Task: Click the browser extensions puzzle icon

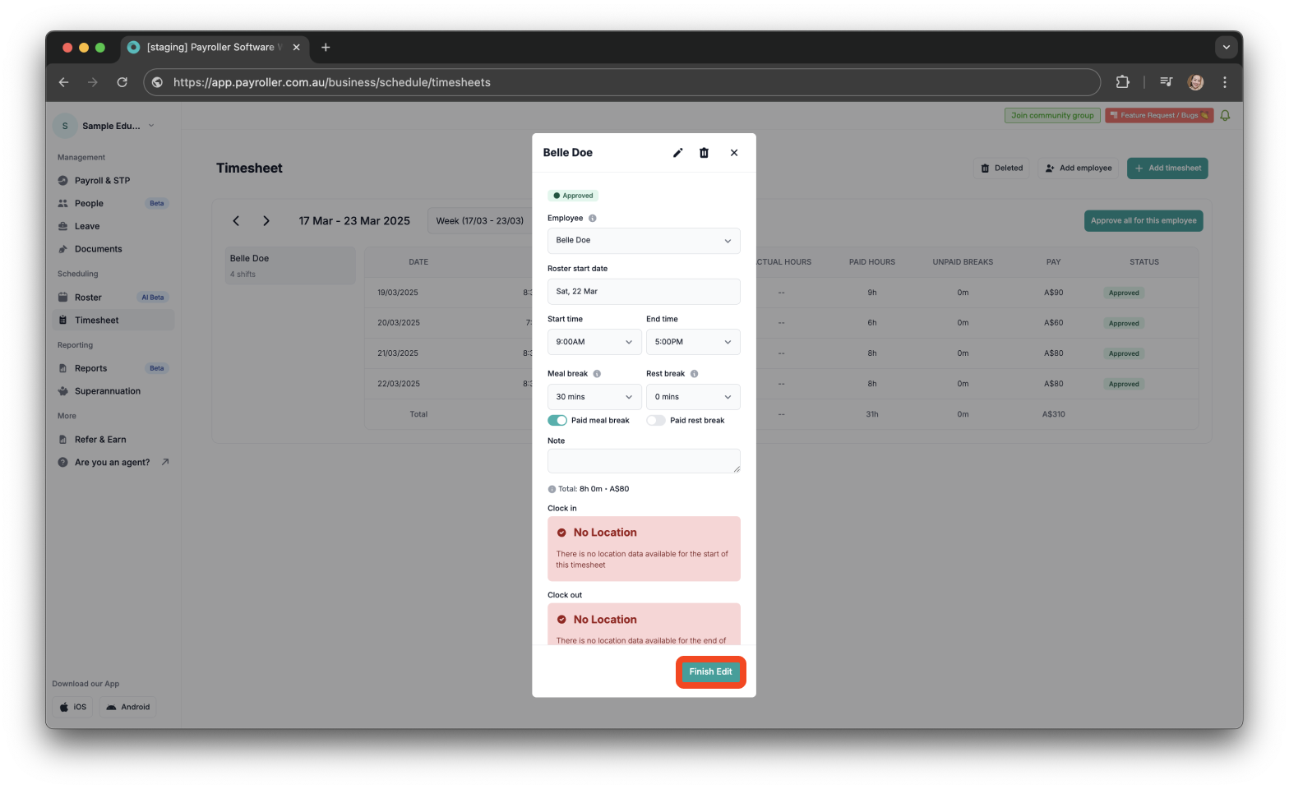Action: [x=1123, y=82]
